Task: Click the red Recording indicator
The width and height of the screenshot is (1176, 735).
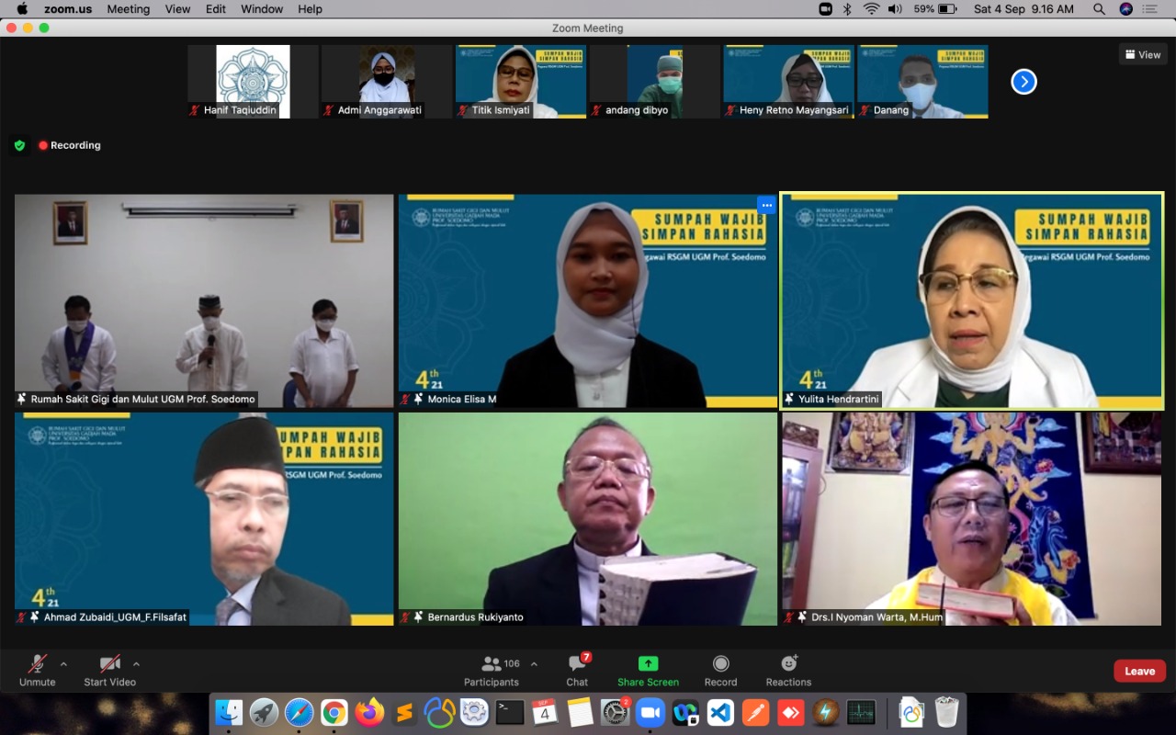Action: [42, 145]
